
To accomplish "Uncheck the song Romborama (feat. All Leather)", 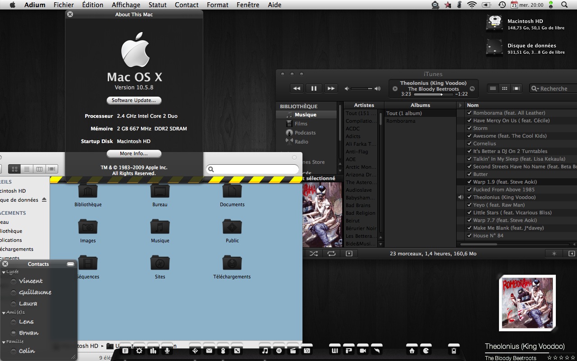I will point(469,113).
